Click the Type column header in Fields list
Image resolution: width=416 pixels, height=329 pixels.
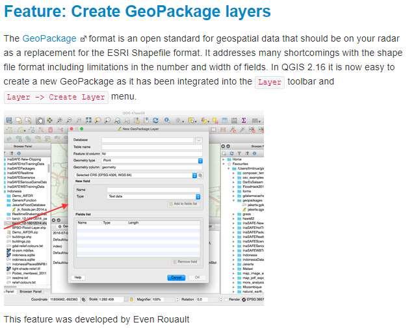click(107, 223)
